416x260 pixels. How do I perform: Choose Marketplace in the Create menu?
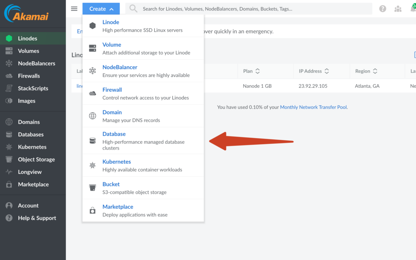(118, 206)
